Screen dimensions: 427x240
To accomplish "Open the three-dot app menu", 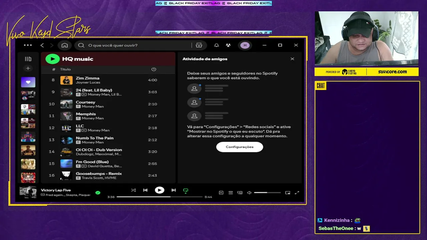I will (x=28, y=45).
